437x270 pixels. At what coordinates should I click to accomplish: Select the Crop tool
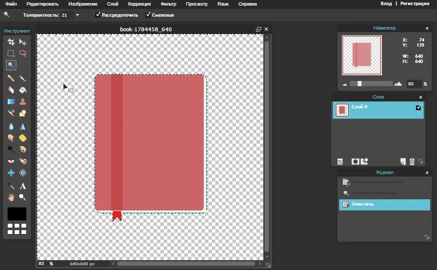(x=11, y=42)
